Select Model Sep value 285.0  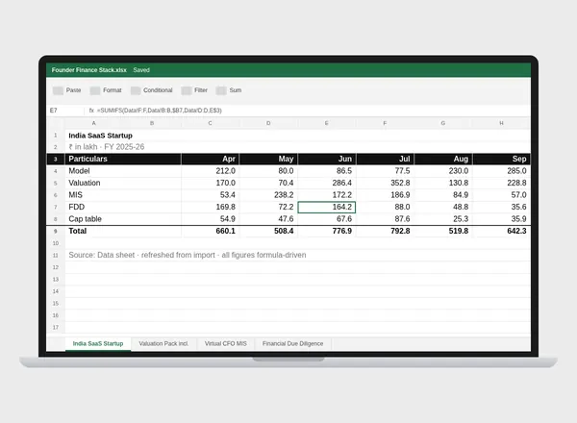[501, 171]
